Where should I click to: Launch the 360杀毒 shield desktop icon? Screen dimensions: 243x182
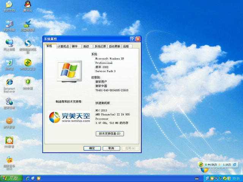[x=28, y=84]
